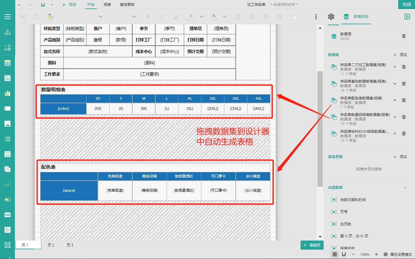
Task: Toggle snap magnet in the status bar
Action: [344, 254]
